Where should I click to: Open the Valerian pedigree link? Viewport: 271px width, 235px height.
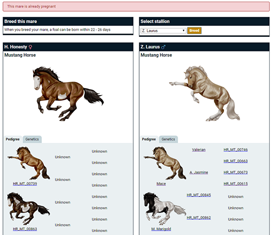point(199,150)
